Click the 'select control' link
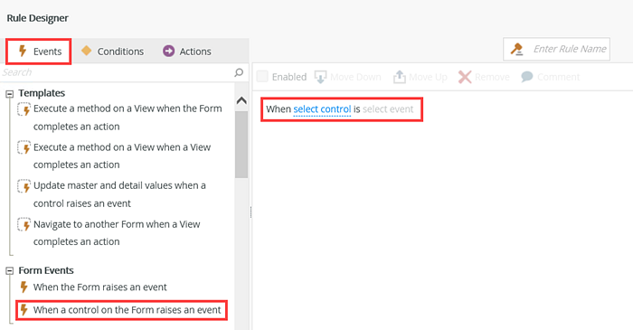This screenshot has height=330, width=633. click(x=322, y=109)
